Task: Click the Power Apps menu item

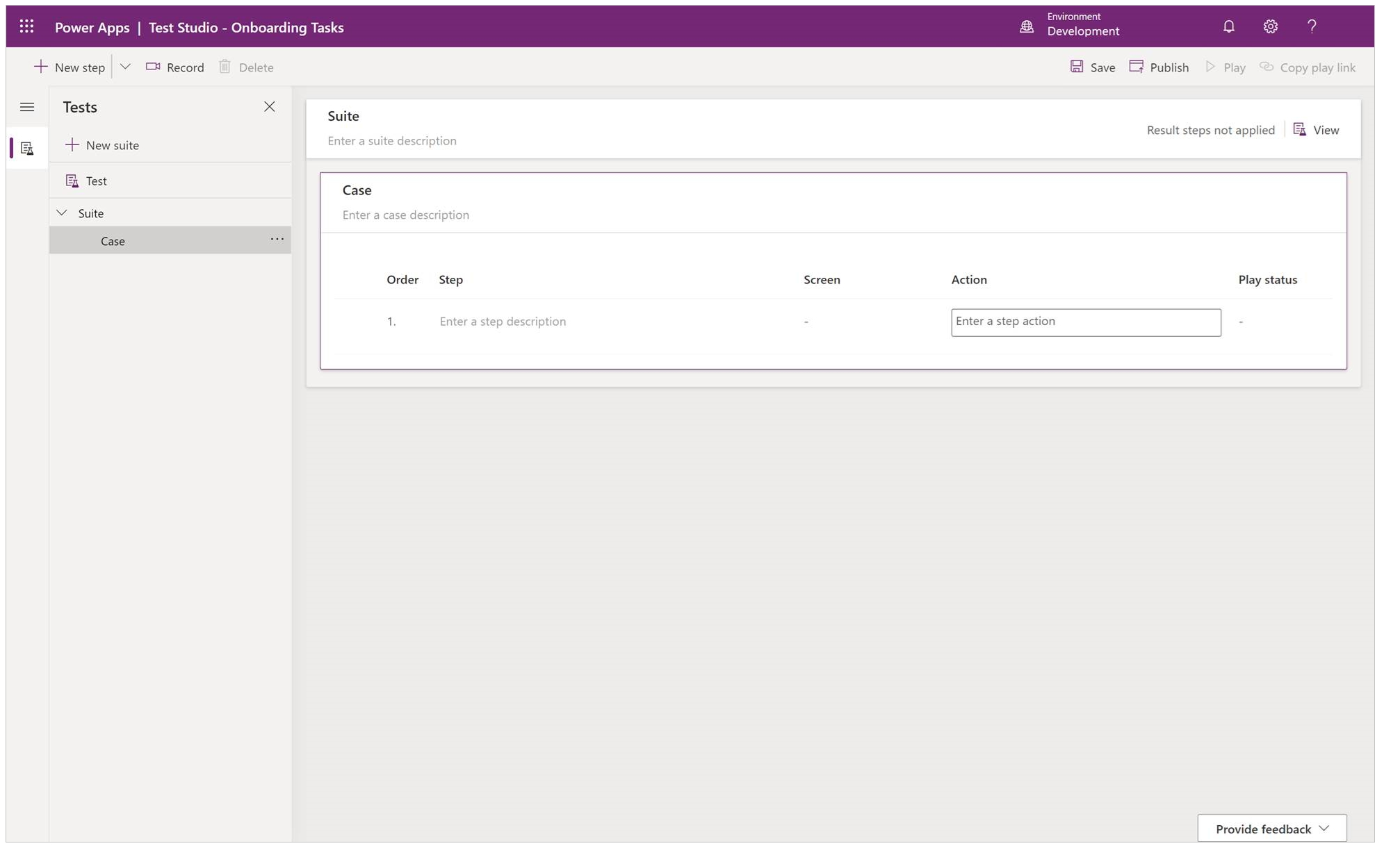Action: pyautogui.click(x=93, y=26)
